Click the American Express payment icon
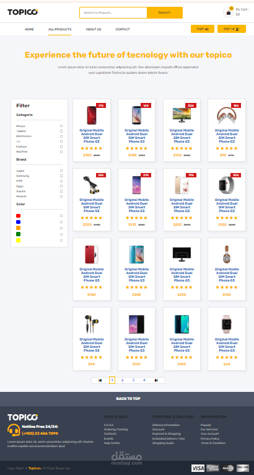Image resolution: width=254 pixels, height=475 pixels. tap(213, 468)
